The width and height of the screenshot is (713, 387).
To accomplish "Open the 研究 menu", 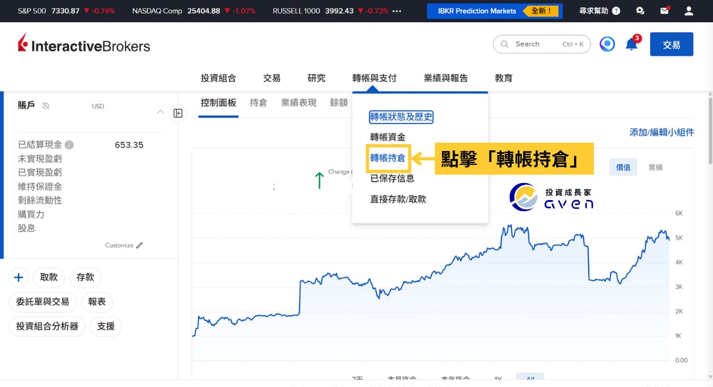I will tap(317, 78).
